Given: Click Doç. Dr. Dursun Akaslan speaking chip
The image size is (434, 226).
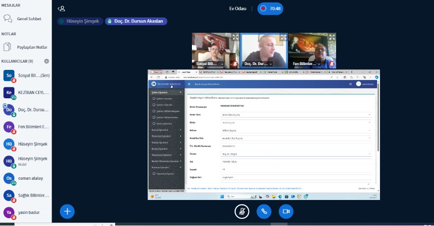Looking at the screenshot, I should [136, 21].
